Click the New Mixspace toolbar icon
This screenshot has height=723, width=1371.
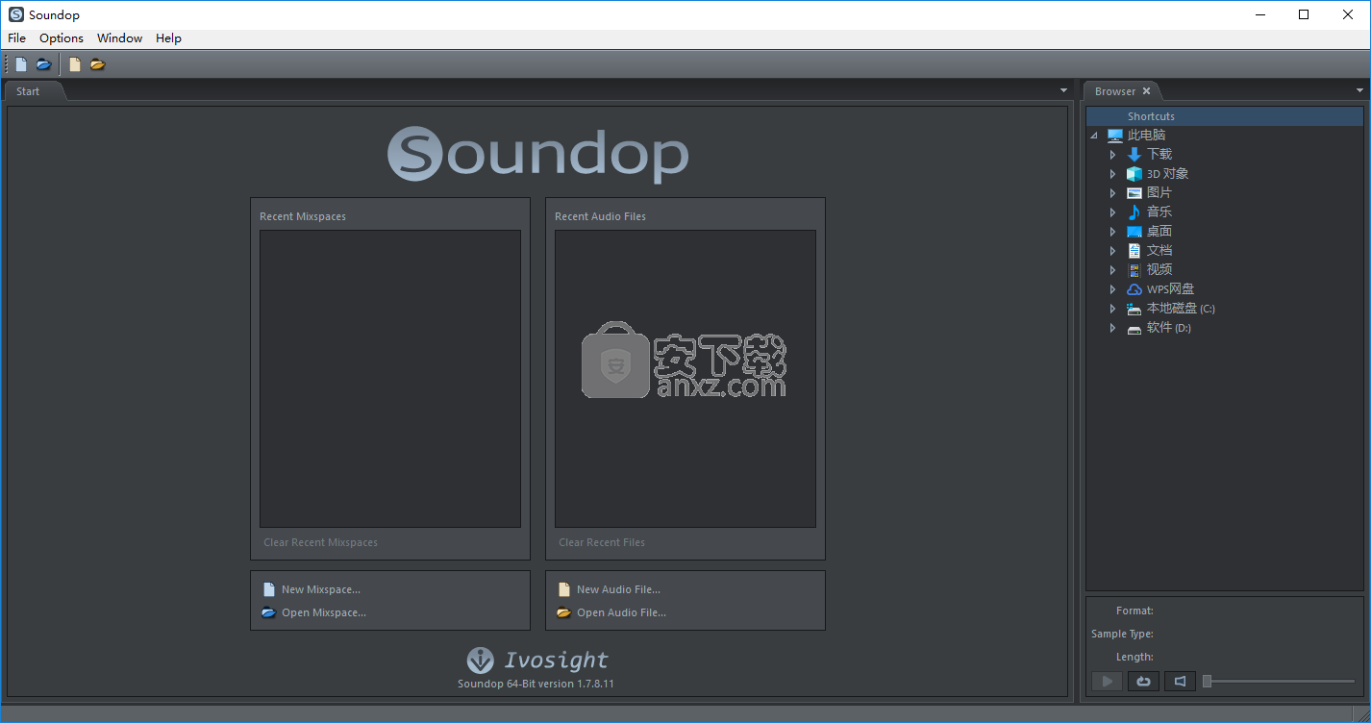coord(21,64)
